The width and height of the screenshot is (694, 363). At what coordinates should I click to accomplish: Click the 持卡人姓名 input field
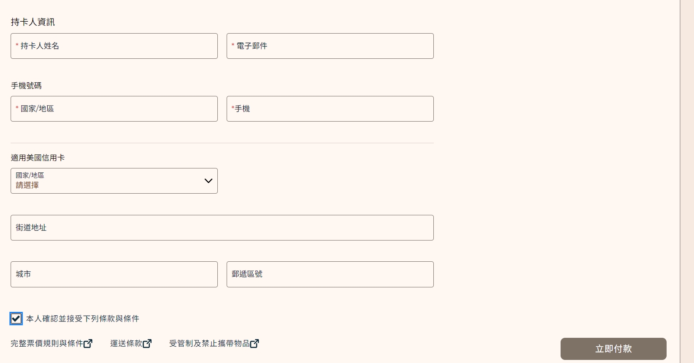pyautogui.click(x=114, y=46)
